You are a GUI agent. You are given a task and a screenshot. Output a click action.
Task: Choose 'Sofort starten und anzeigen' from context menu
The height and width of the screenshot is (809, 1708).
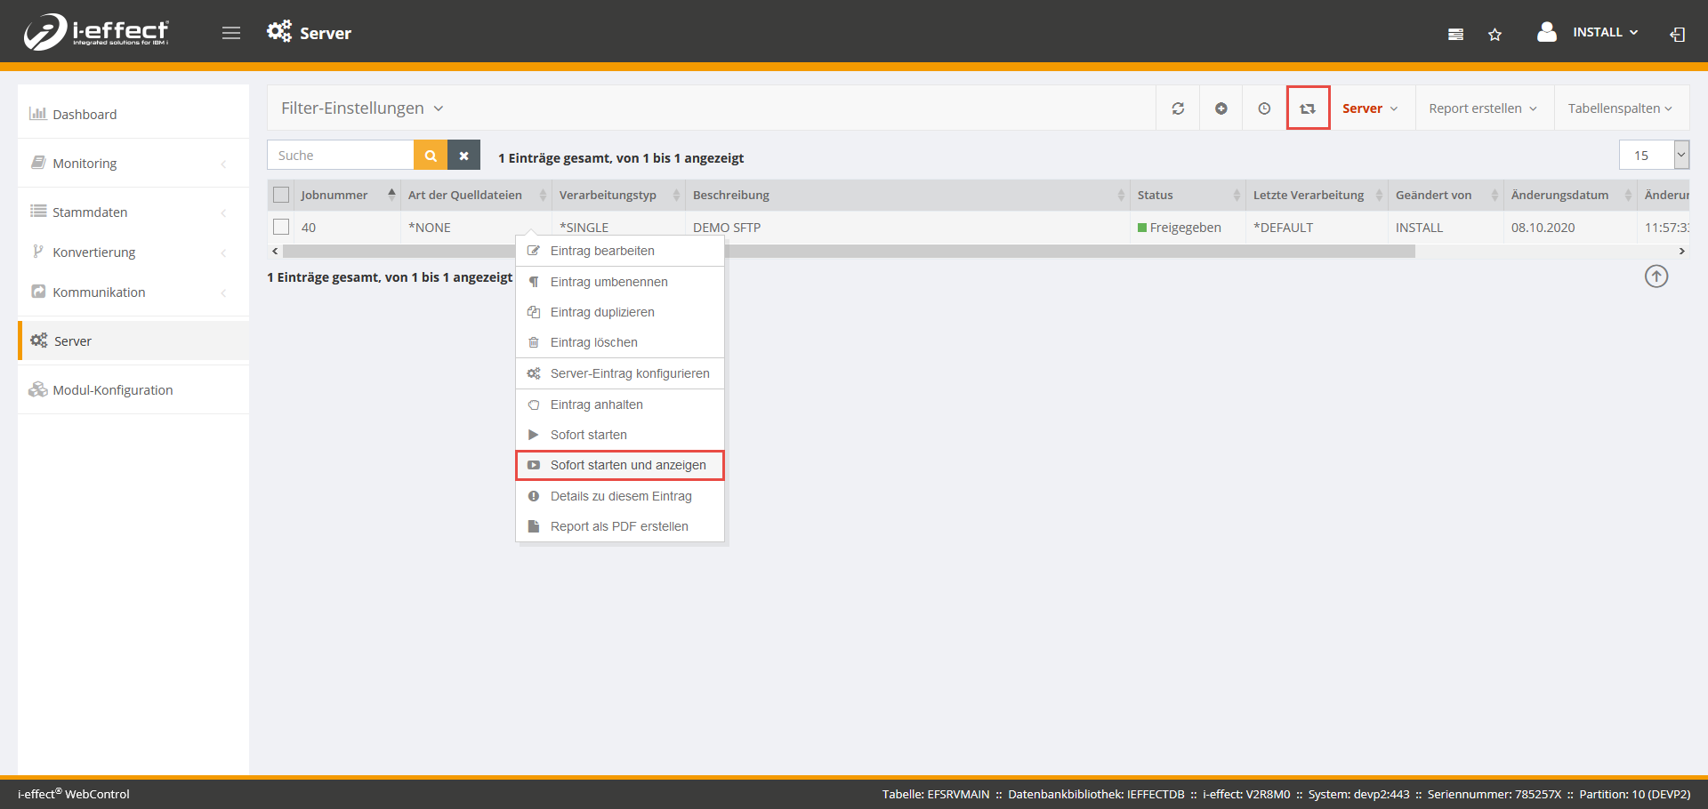(627, 465)
